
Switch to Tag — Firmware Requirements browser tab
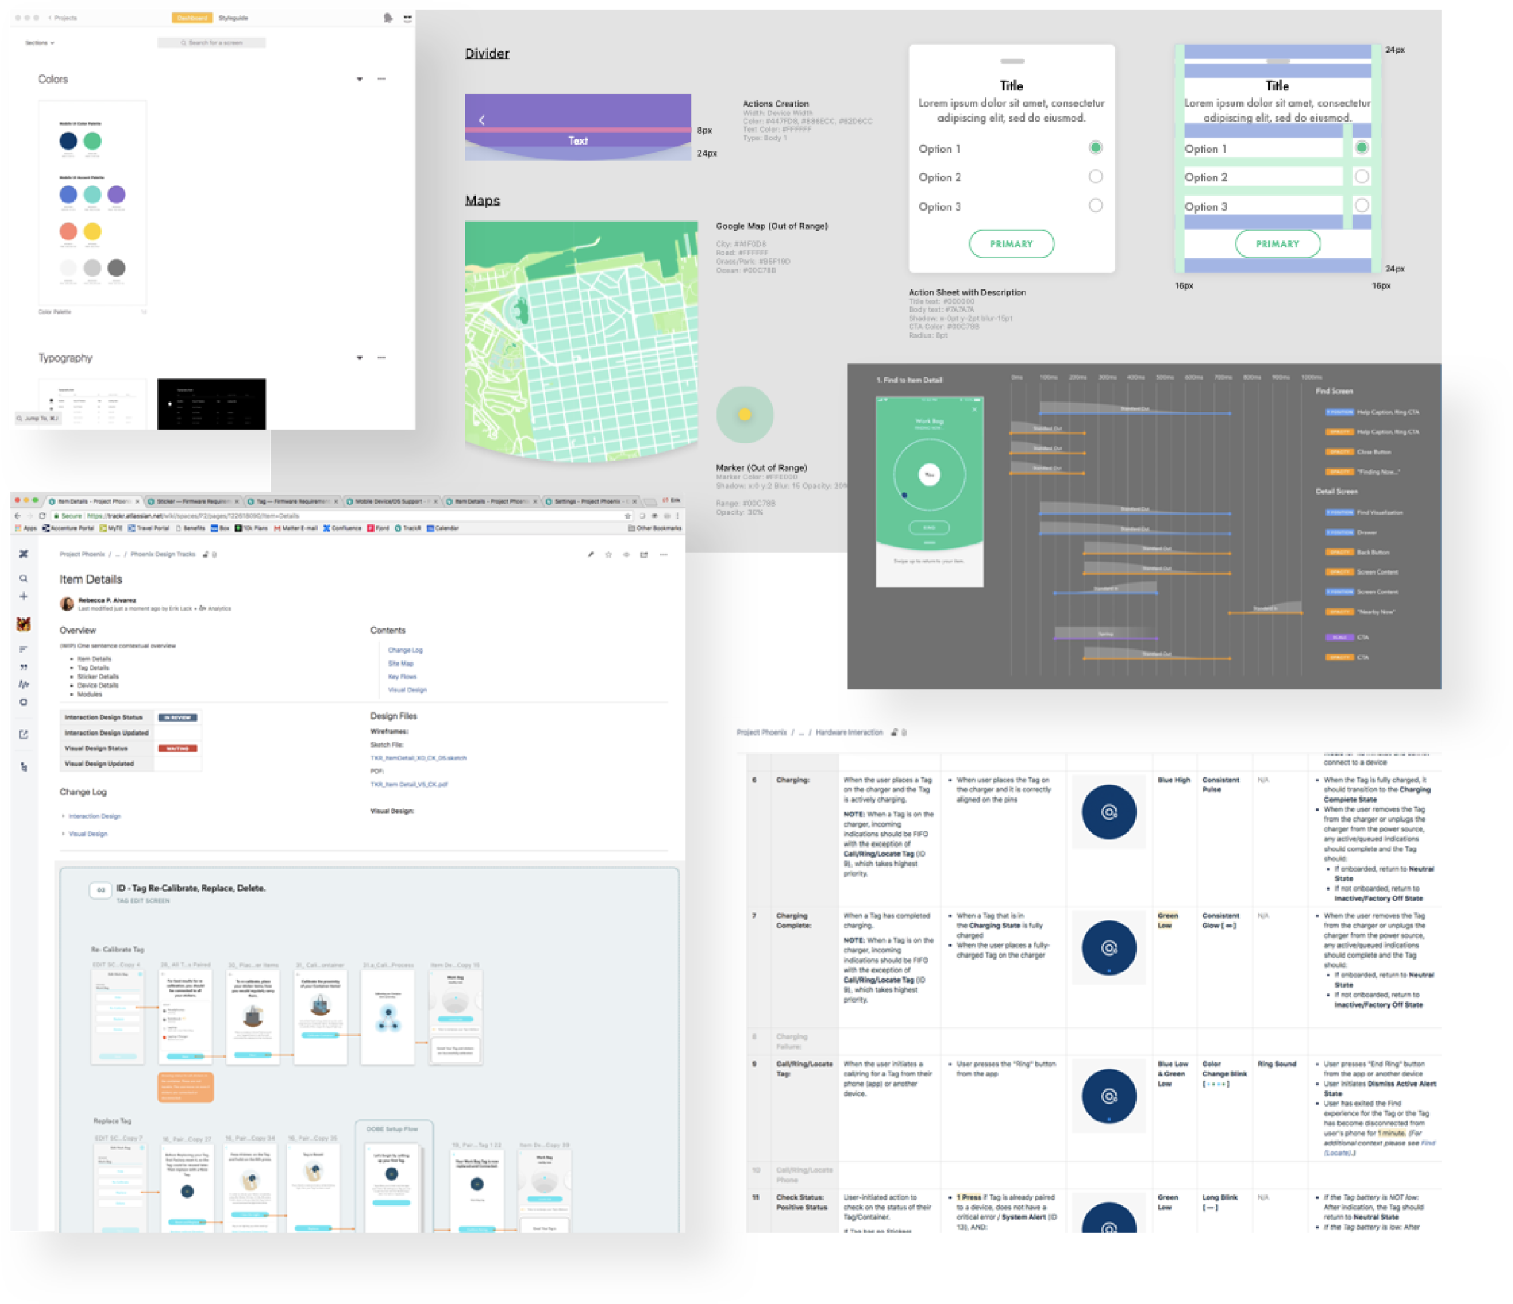pos(292,501)
